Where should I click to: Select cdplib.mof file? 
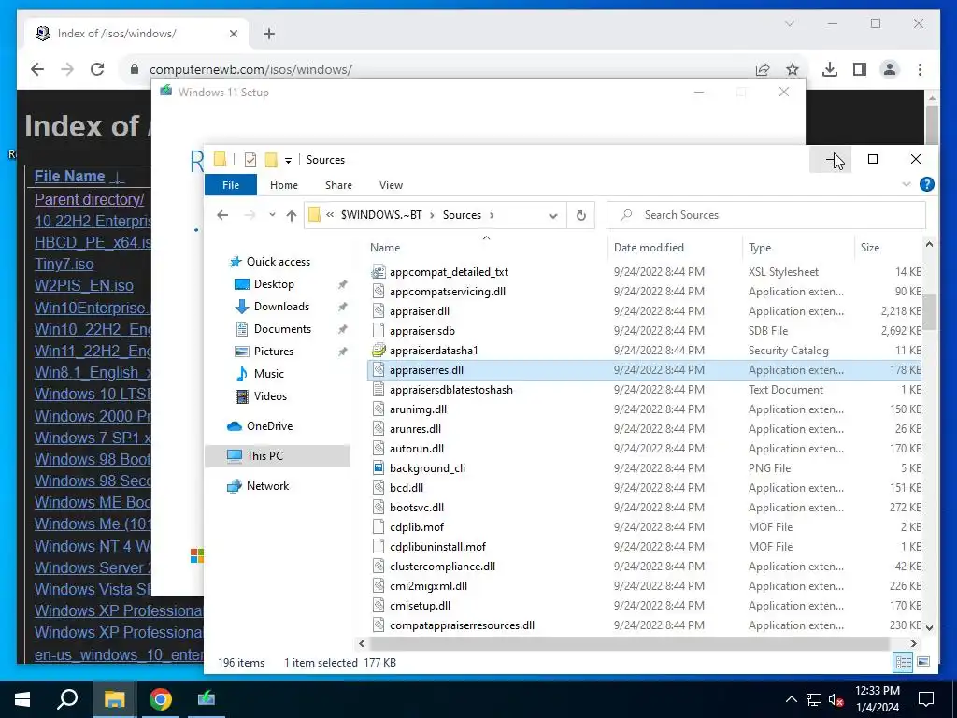click(x=416, y=527)
